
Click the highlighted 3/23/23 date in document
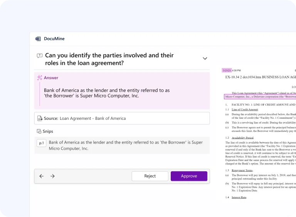pyautogui.click(x=227, y=71)
